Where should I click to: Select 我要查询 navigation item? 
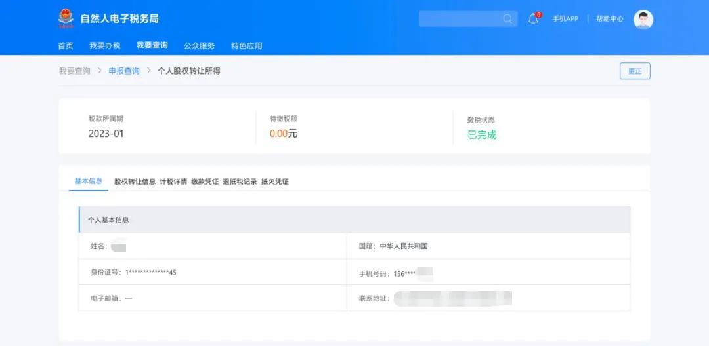point(152,45)
